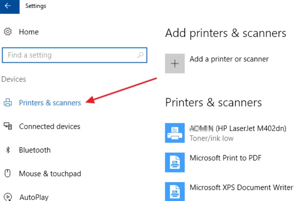
Task: Open the Printers & scanners label in sidebar
Action: click(50, 103)
